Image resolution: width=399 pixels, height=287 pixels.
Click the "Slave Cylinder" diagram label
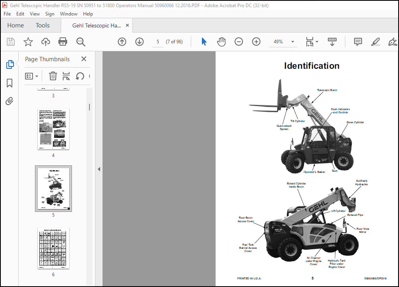(355, 122)
